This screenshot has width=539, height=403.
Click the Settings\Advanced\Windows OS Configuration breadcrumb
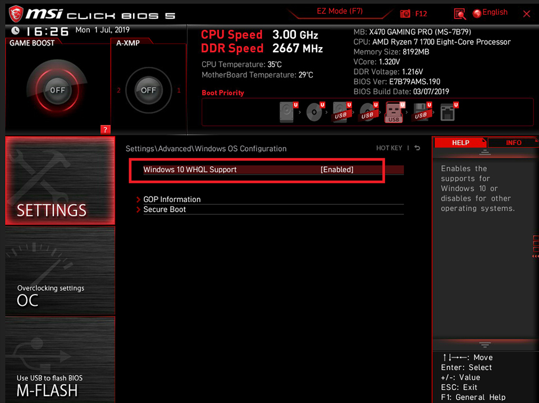click(206, 149)
